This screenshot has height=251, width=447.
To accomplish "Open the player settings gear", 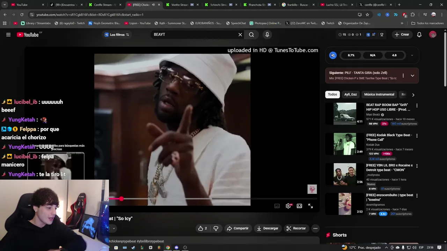I will (x=288, y=206).
